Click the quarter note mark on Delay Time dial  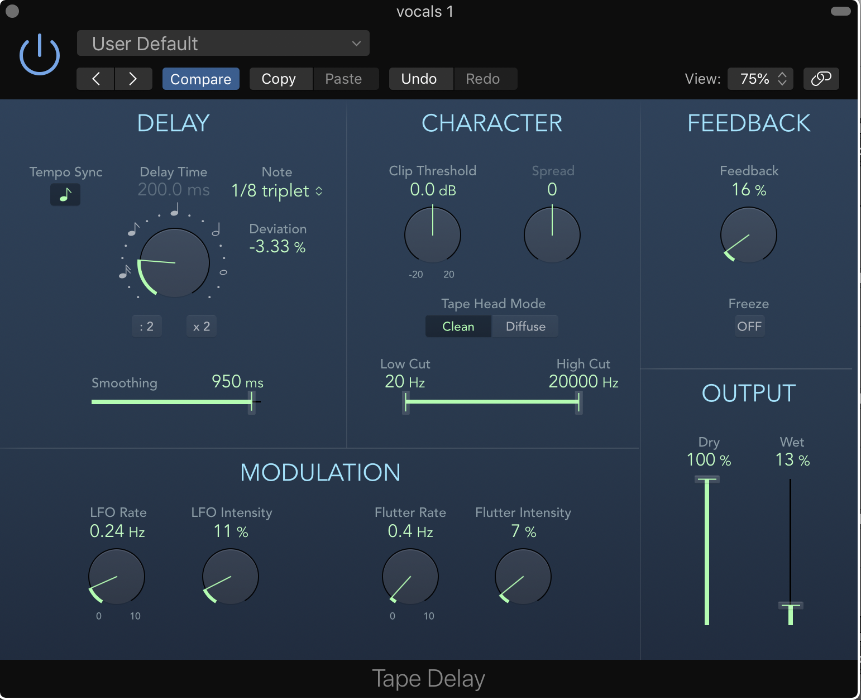[x=175, y=210]
